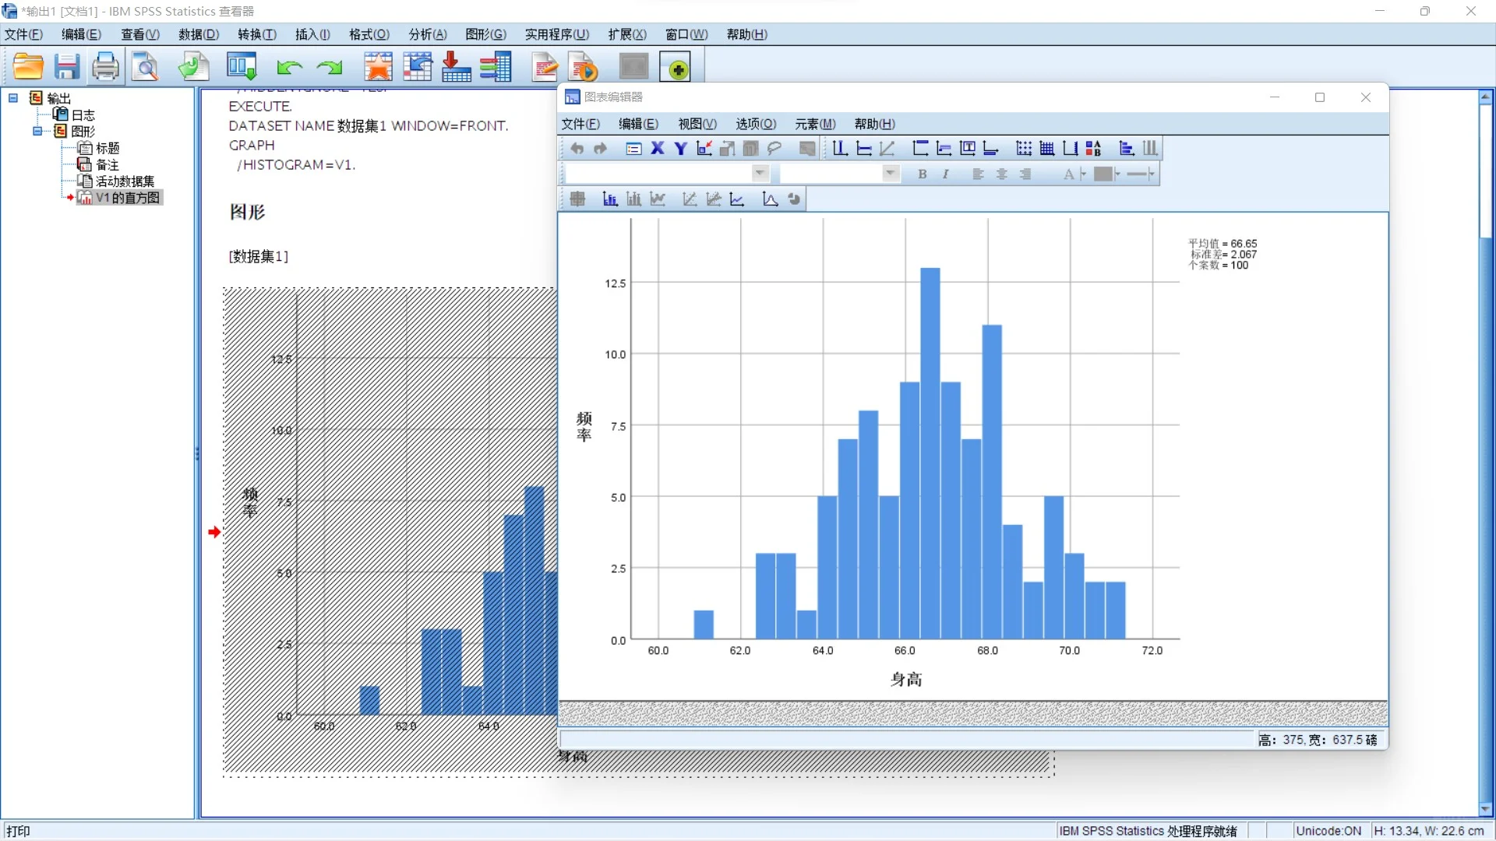Viewport: 1496px width, 841px height.
Task: Toggle the show grid lines icon
Action: tap(1047, 149)
